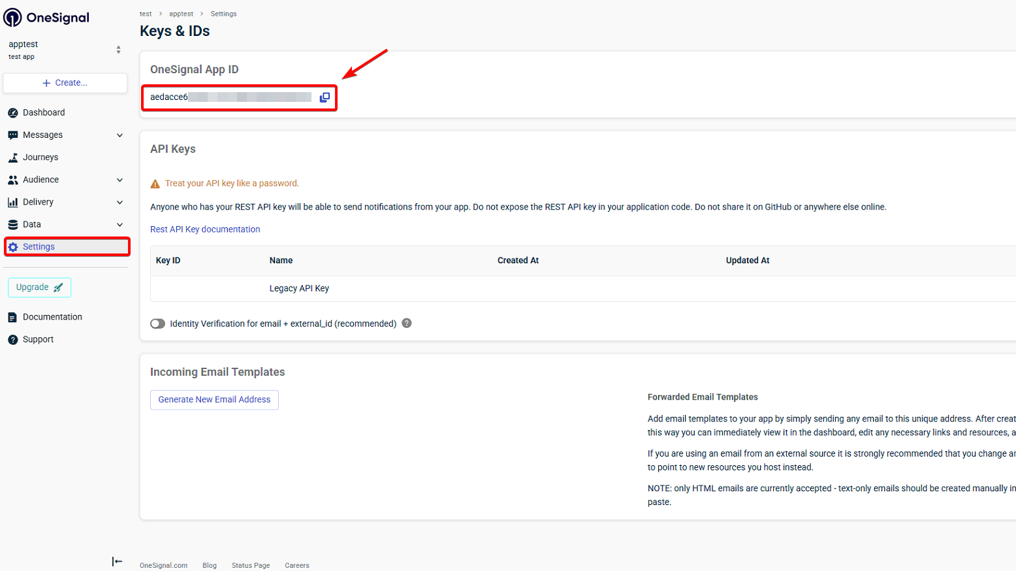Click the plus icon beside Create
Screen dimensions: 1016x571
click(46, 83)
